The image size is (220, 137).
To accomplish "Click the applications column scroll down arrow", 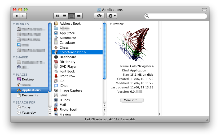I will [104, 110].
